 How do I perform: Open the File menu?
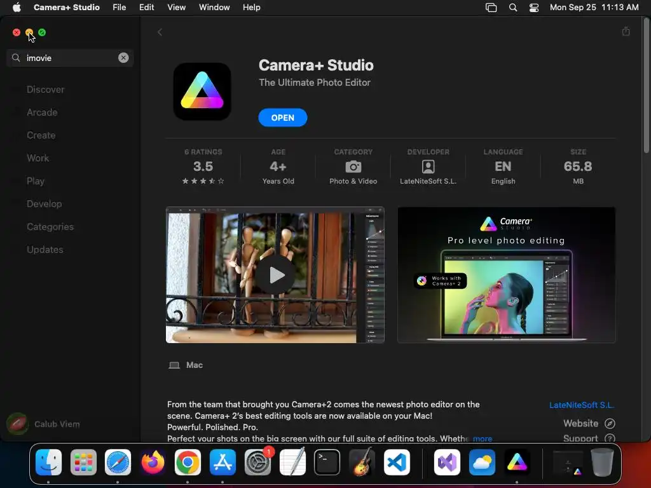[119, 7]
